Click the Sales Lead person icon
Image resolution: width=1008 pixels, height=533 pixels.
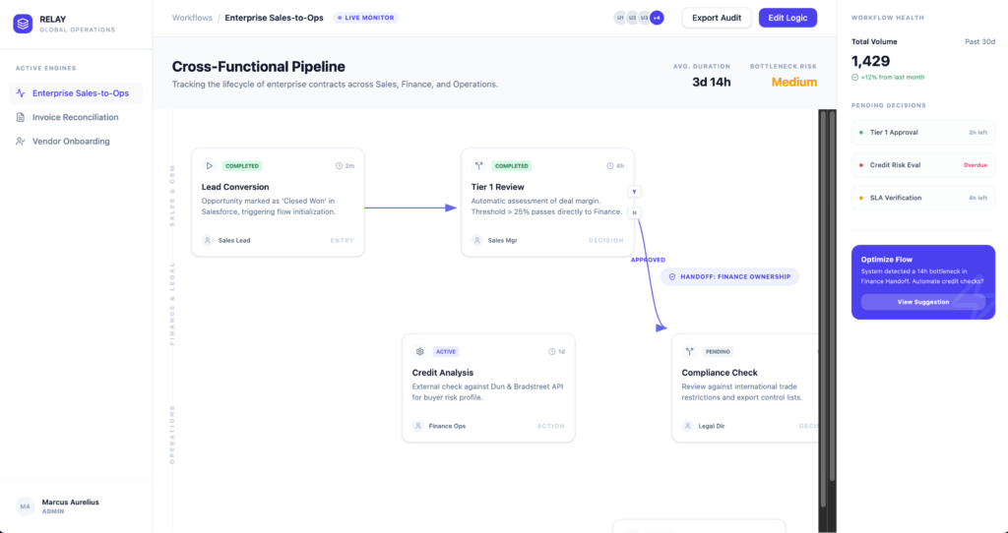(208, 240)
